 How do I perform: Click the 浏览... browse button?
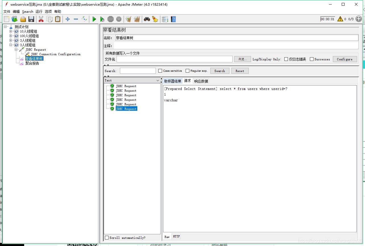pyautogui.click(x=242, y=59)
